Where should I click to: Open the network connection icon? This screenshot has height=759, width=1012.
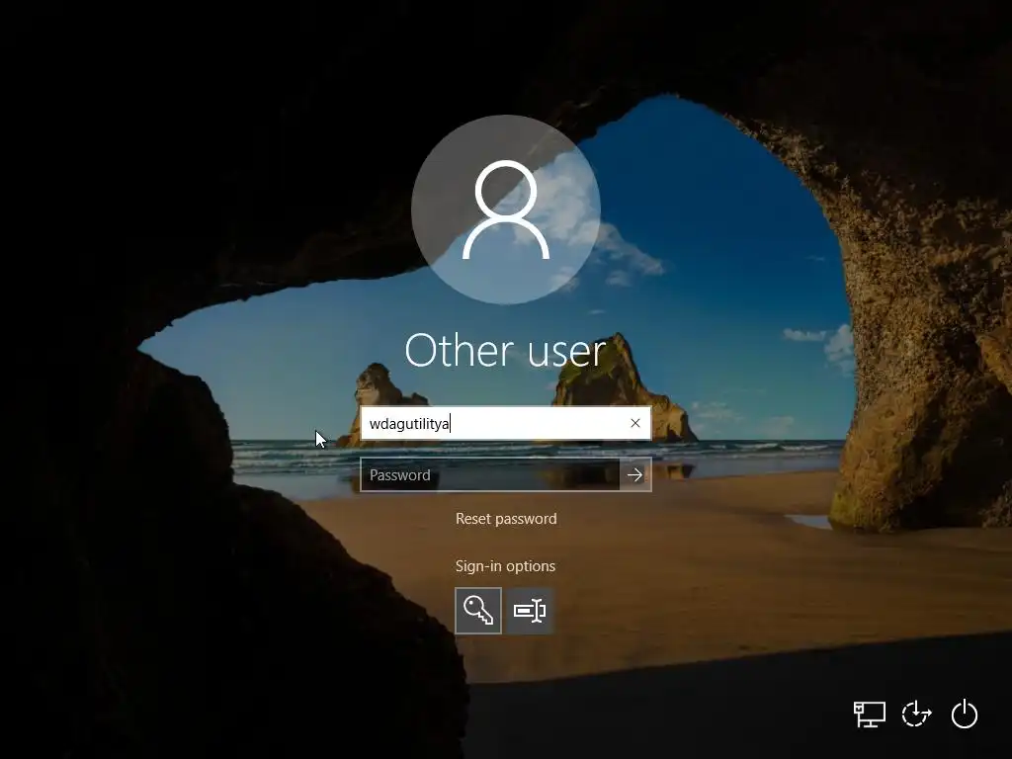(x=870, y=715)
